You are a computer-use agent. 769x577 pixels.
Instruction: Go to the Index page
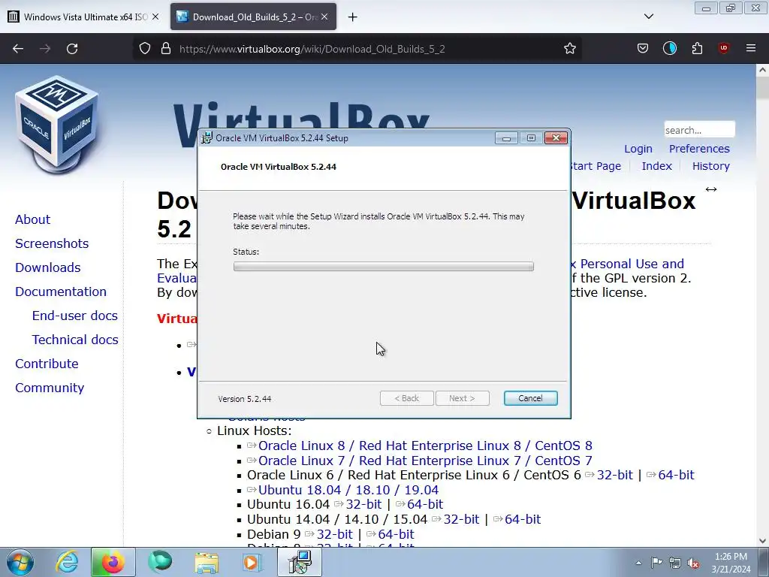pyautogui.click(x=656, y=166)
